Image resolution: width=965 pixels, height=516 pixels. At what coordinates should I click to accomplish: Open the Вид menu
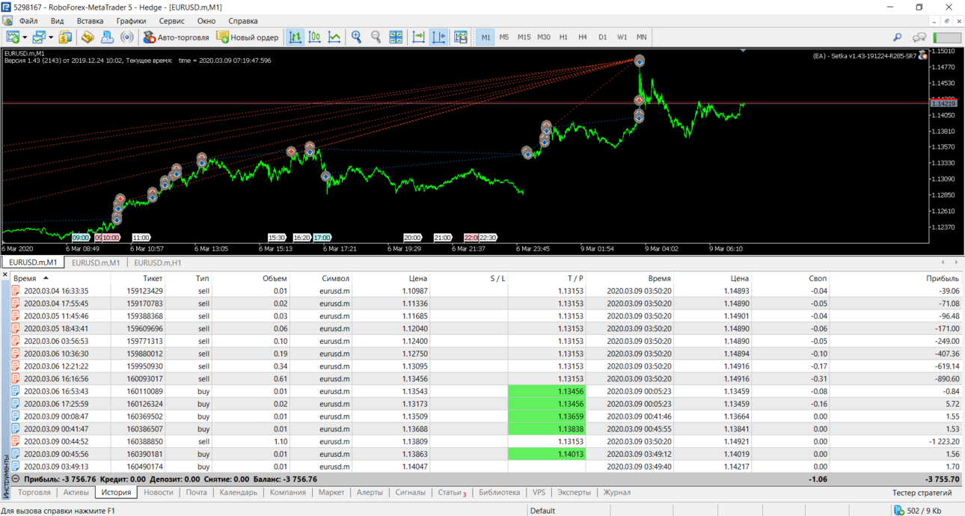57,21
